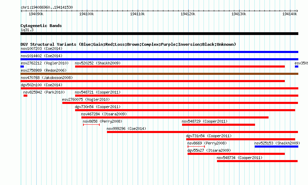Click the 194140k ruler position
The image size is (308, 185).
pos(290,14)
